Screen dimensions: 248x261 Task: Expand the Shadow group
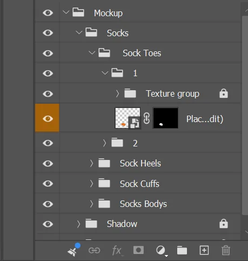(78, 224)
